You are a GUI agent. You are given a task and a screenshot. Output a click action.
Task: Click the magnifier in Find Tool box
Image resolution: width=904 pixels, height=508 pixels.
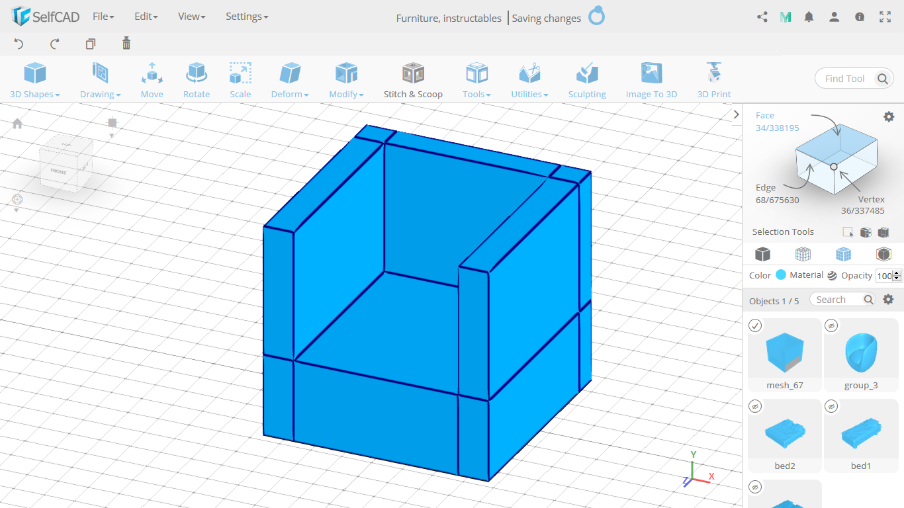pyautogui.click(x=882, y=79)
